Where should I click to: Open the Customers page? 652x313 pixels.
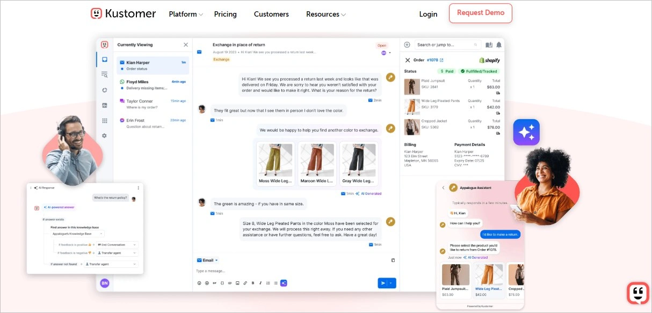click(271, 14)
